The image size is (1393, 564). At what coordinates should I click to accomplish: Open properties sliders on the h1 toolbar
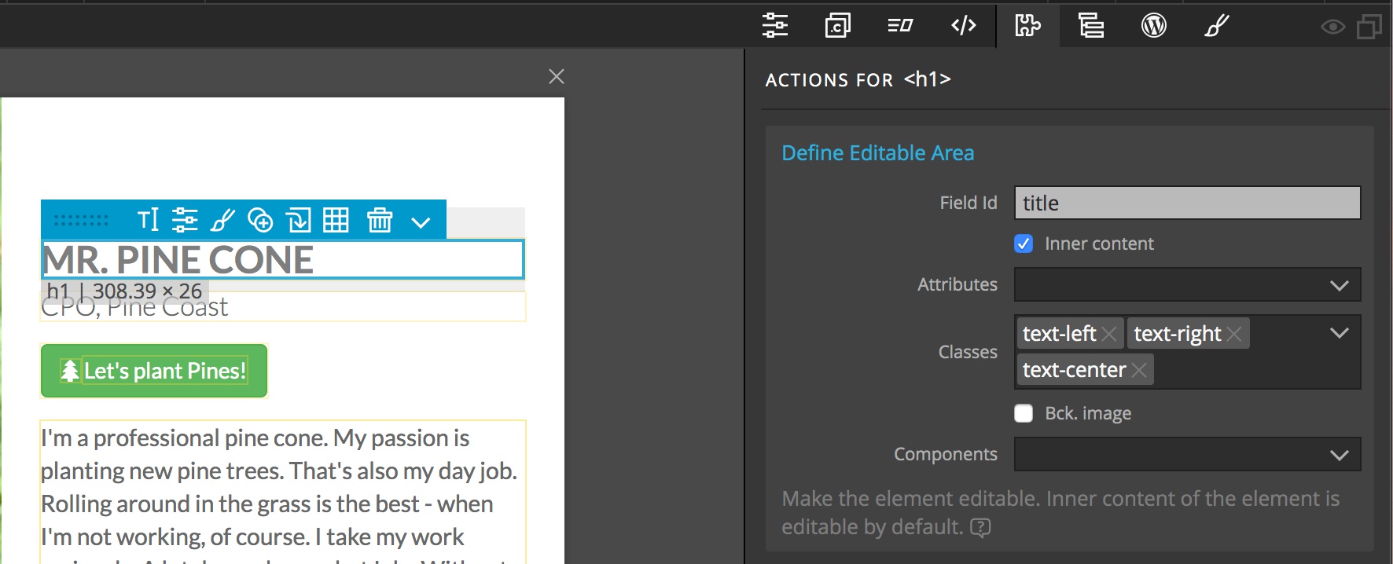click(x=185, y=220)
